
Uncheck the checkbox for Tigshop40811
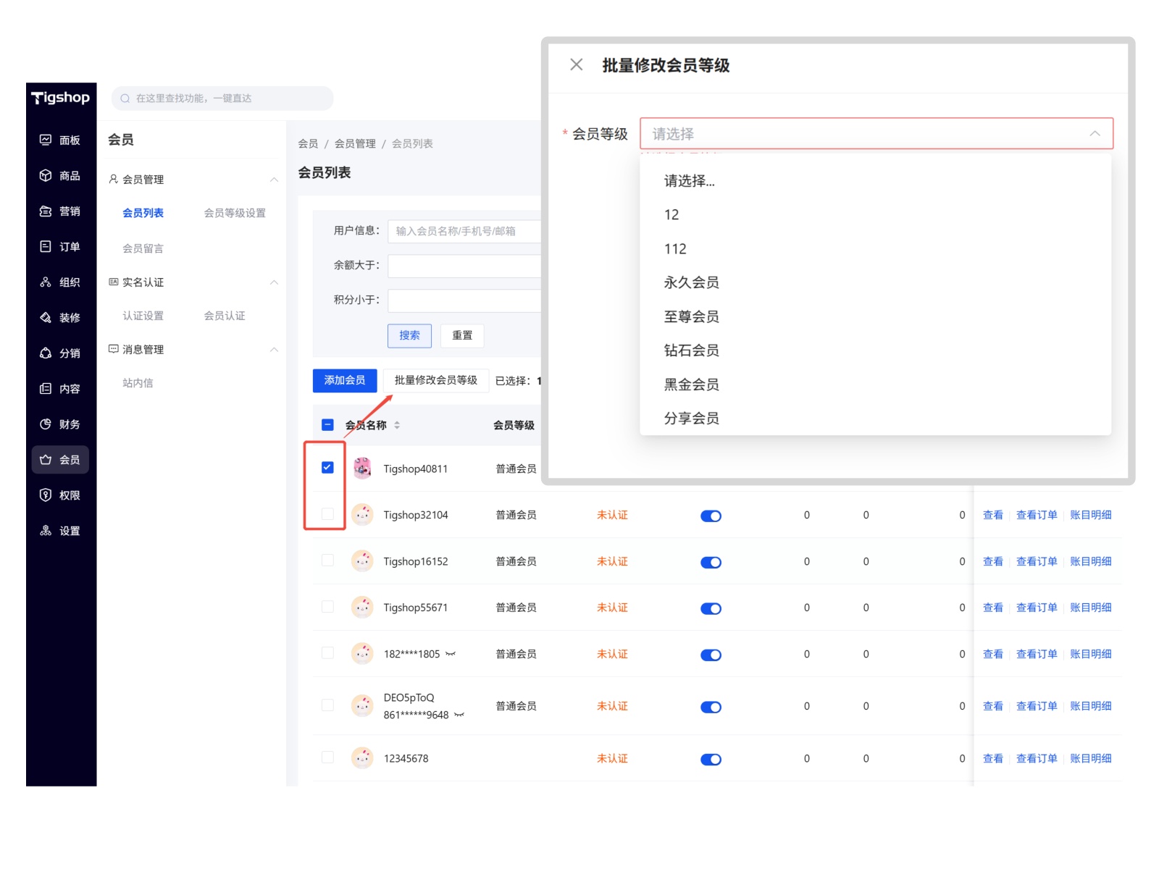pyautogui.click(x=327, y=468)
